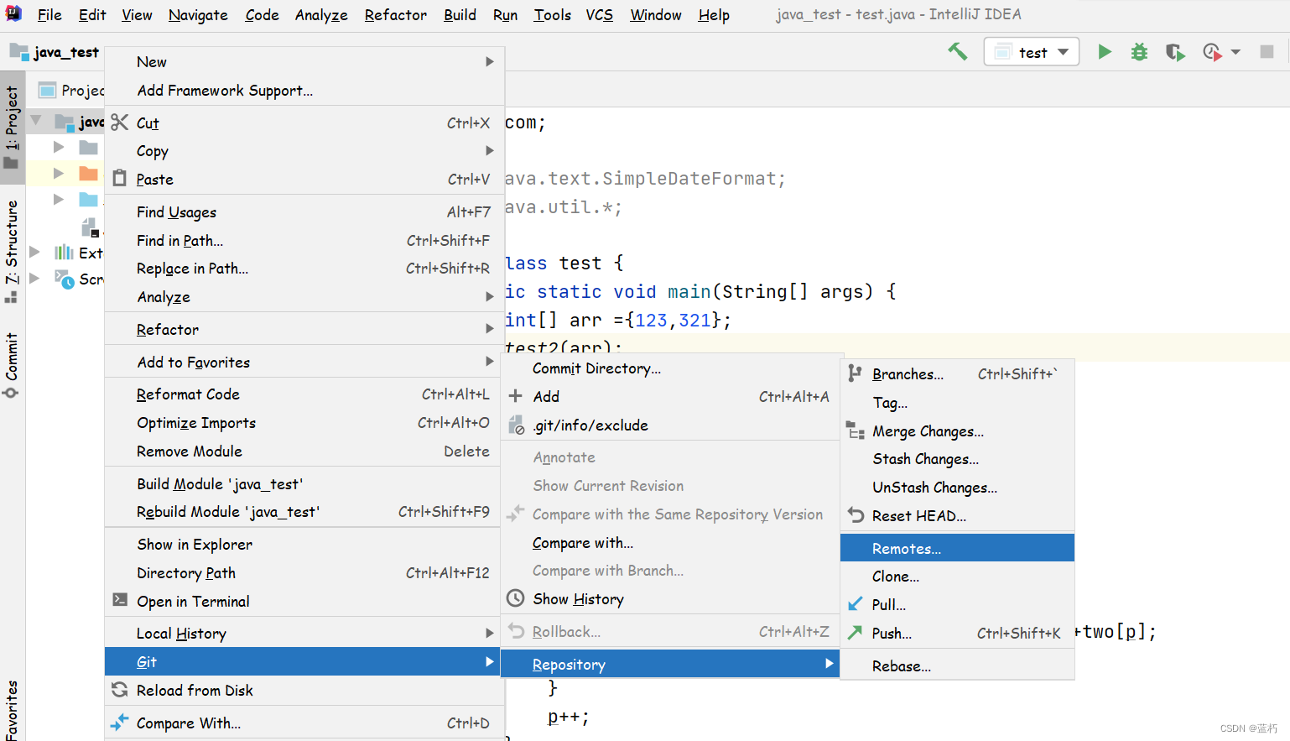The height and width of the screenshot is (741, 1290).
Task: Expand the External Libraries tree node
Action: coord(35,252)
